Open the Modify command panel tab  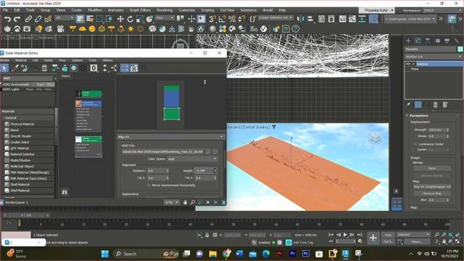pyautogui.click(x=418, y=41)
